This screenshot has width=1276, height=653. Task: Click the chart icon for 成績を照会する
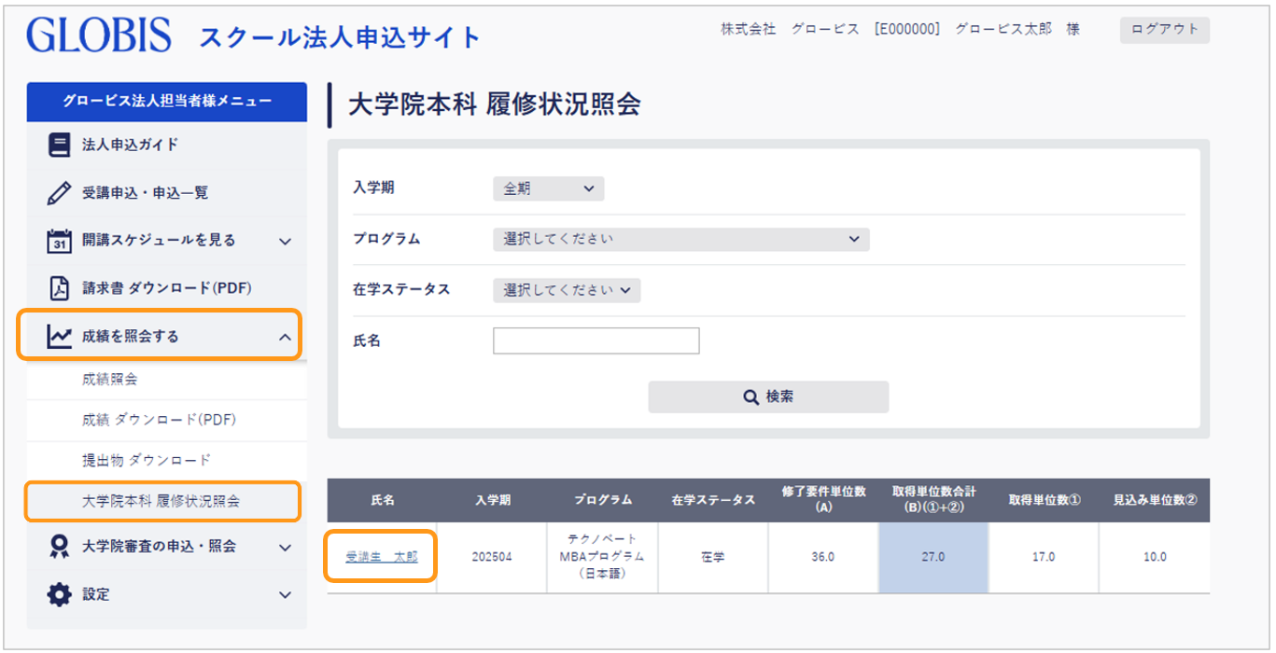point(59,336)
